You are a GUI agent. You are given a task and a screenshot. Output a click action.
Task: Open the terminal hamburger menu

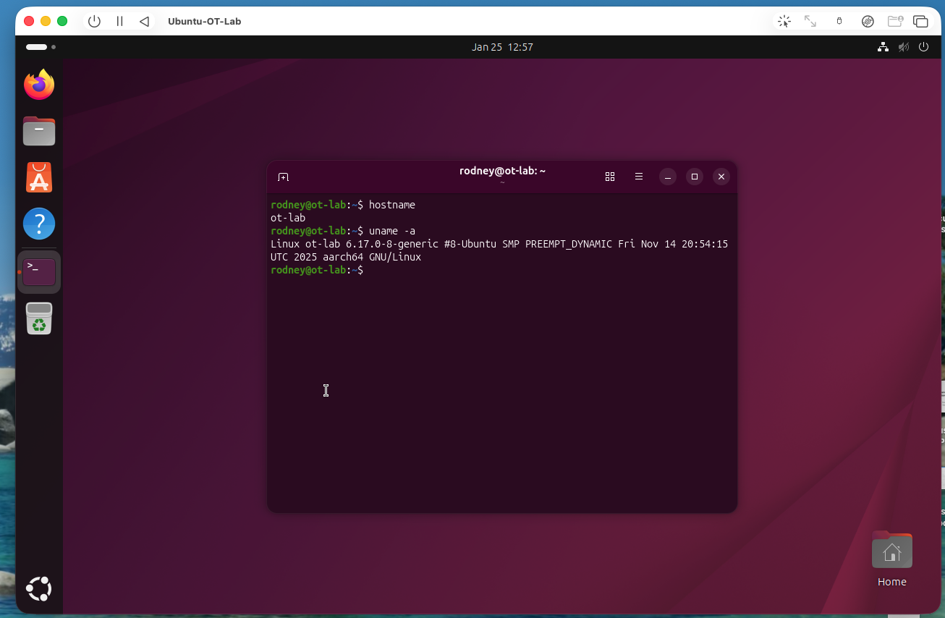coord(639,176)
